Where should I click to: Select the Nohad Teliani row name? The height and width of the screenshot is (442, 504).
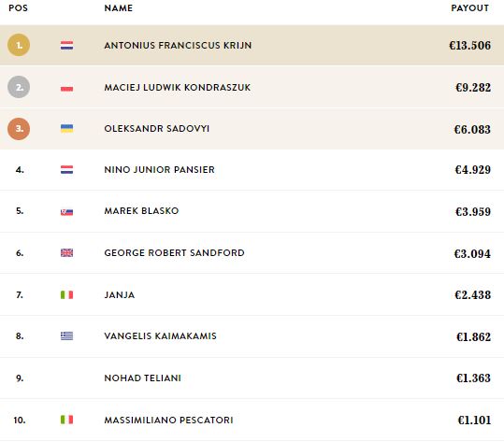tap(143, 378)
